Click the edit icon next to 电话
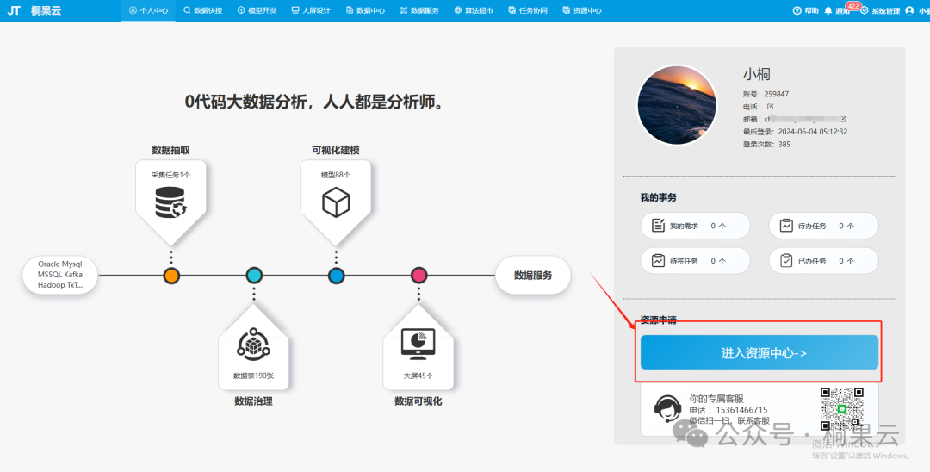This screenshot has height=472, width=930. click(771, 106)
